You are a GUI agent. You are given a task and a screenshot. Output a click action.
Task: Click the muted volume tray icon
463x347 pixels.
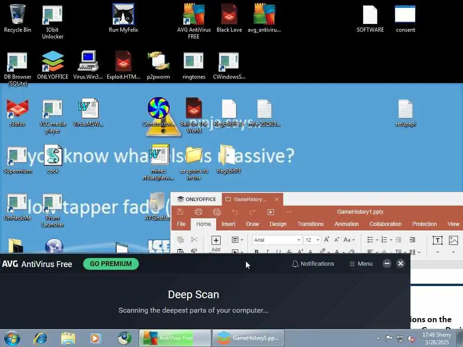click(411, 338)
